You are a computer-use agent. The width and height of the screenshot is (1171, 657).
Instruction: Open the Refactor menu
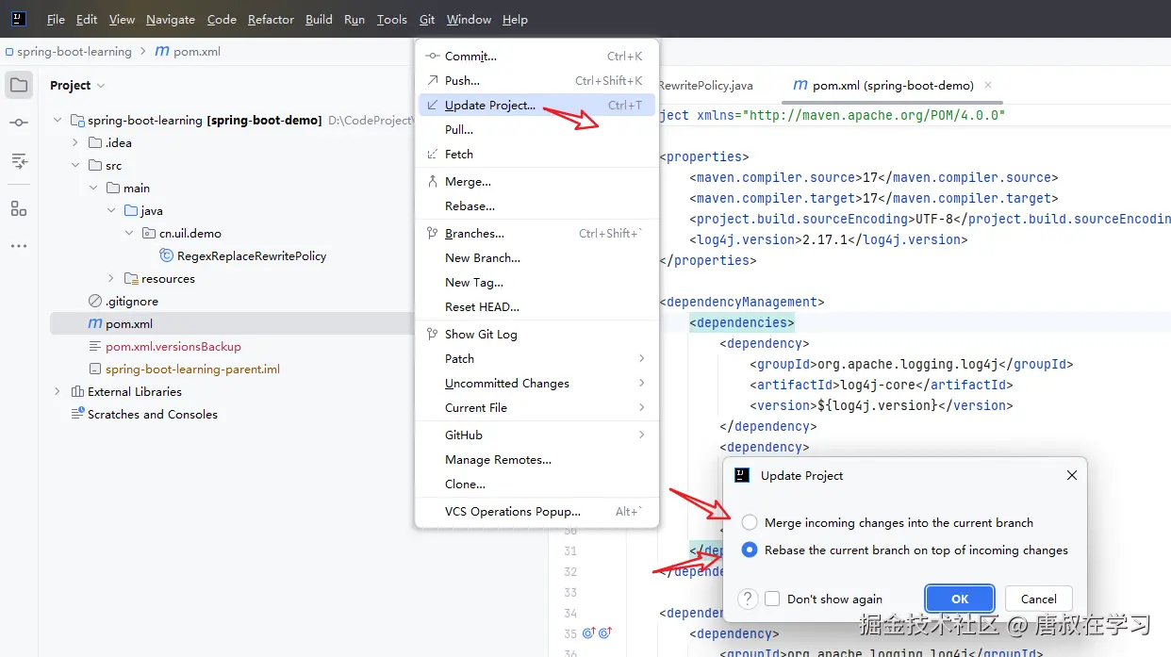click(271, 19)
